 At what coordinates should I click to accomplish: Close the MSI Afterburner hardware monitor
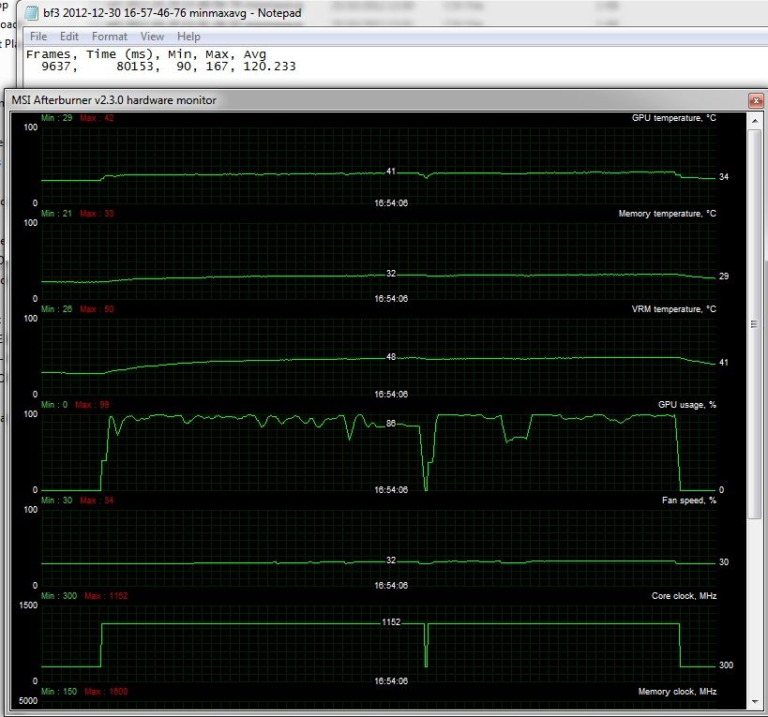pyautogui.click(x=754, y=100)
